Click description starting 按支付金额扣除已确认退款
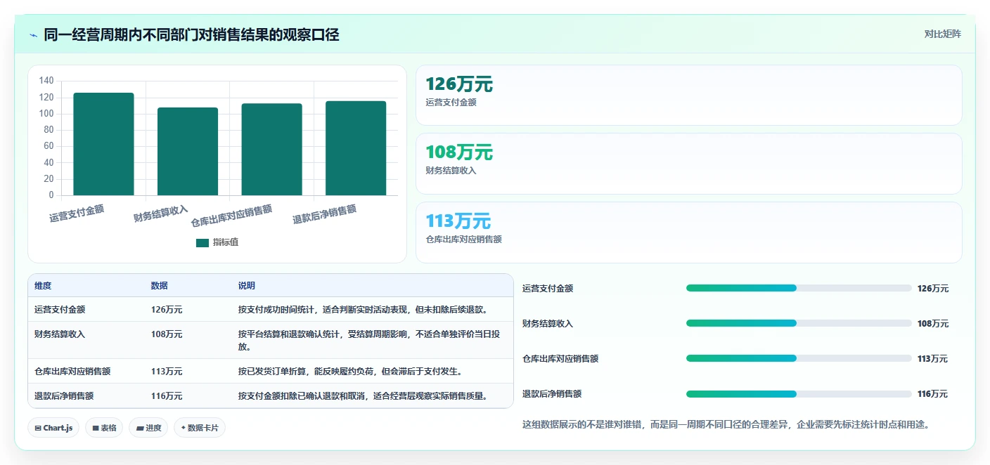The height and width of the screenshot is (465, 990). click(363, 396)
